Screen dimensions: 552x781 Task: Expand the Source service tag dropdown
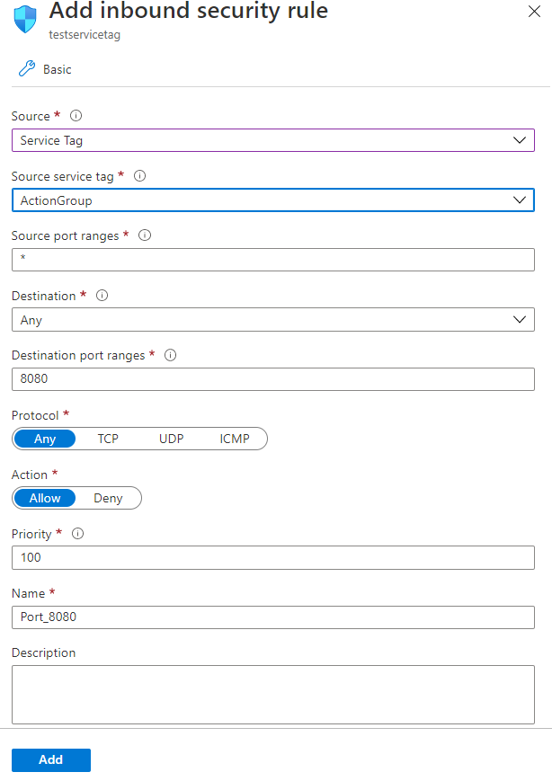point(519,200)
